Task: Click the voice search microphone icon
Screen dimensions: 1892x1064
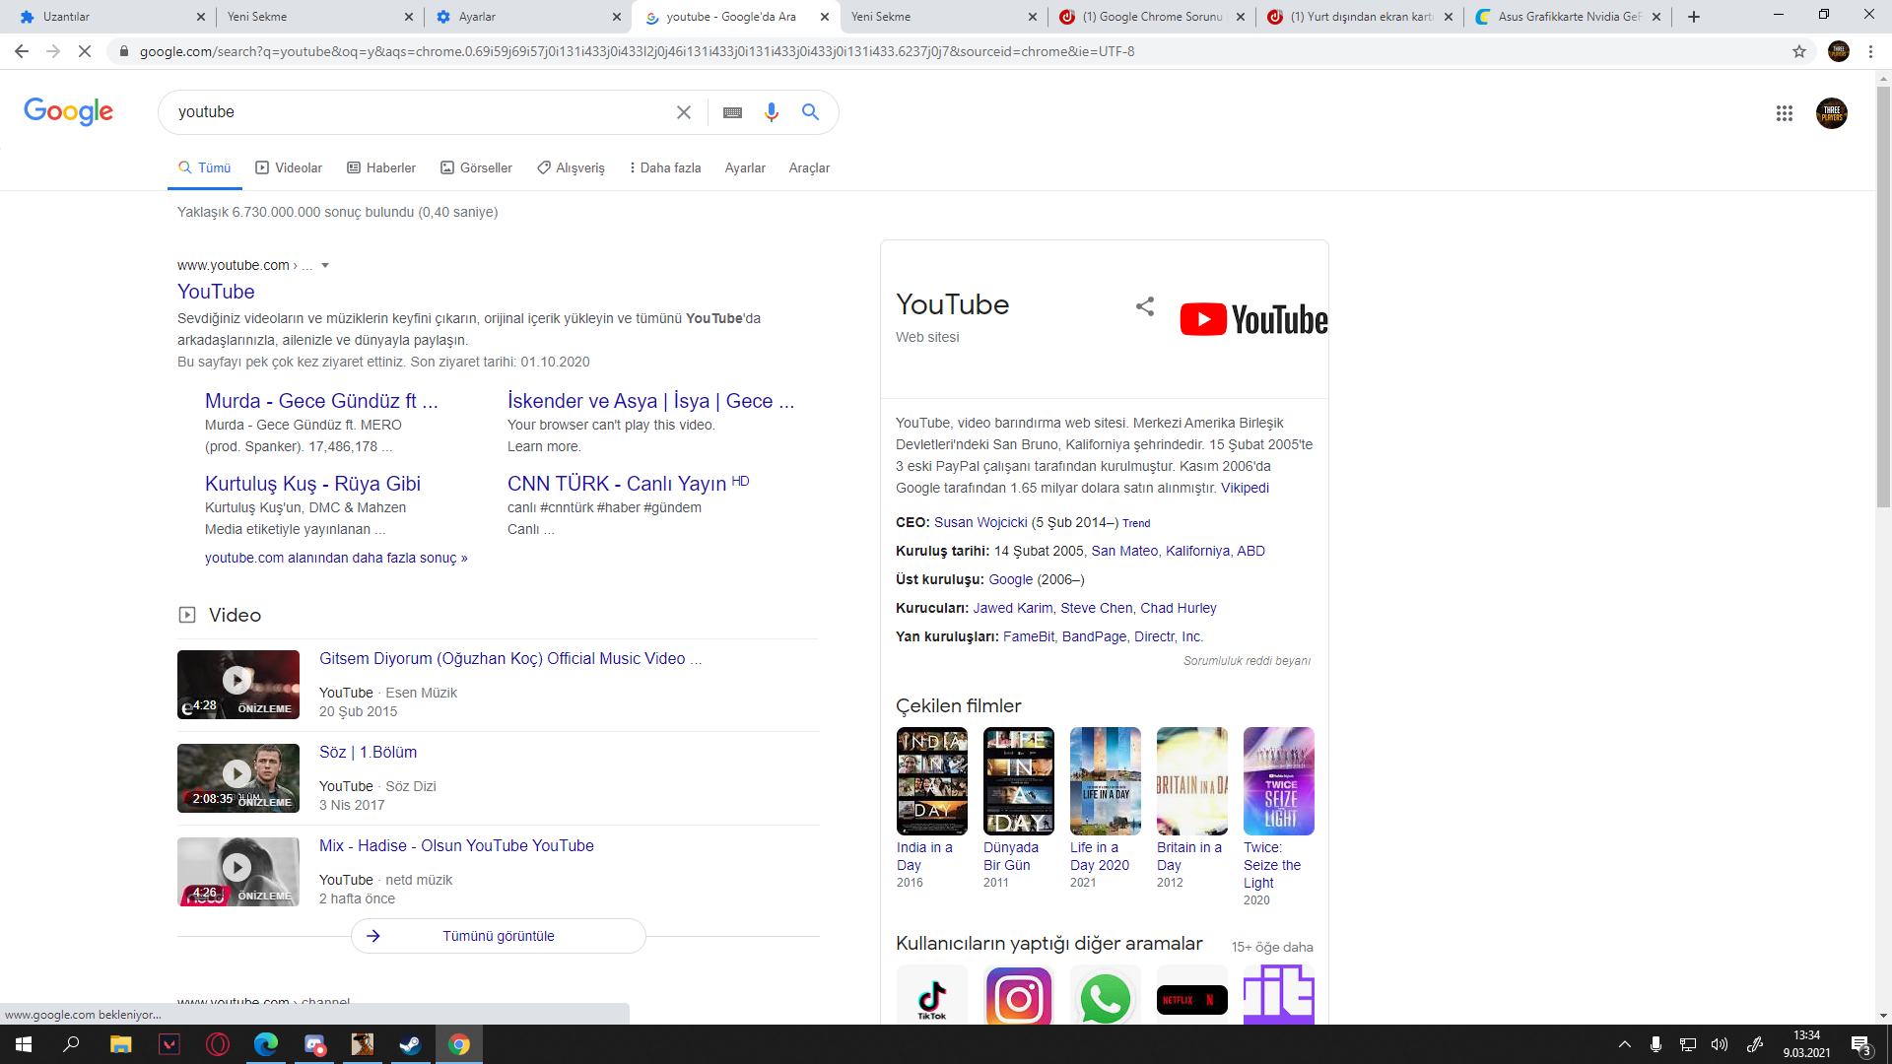Action: click(x=771, y=112)
